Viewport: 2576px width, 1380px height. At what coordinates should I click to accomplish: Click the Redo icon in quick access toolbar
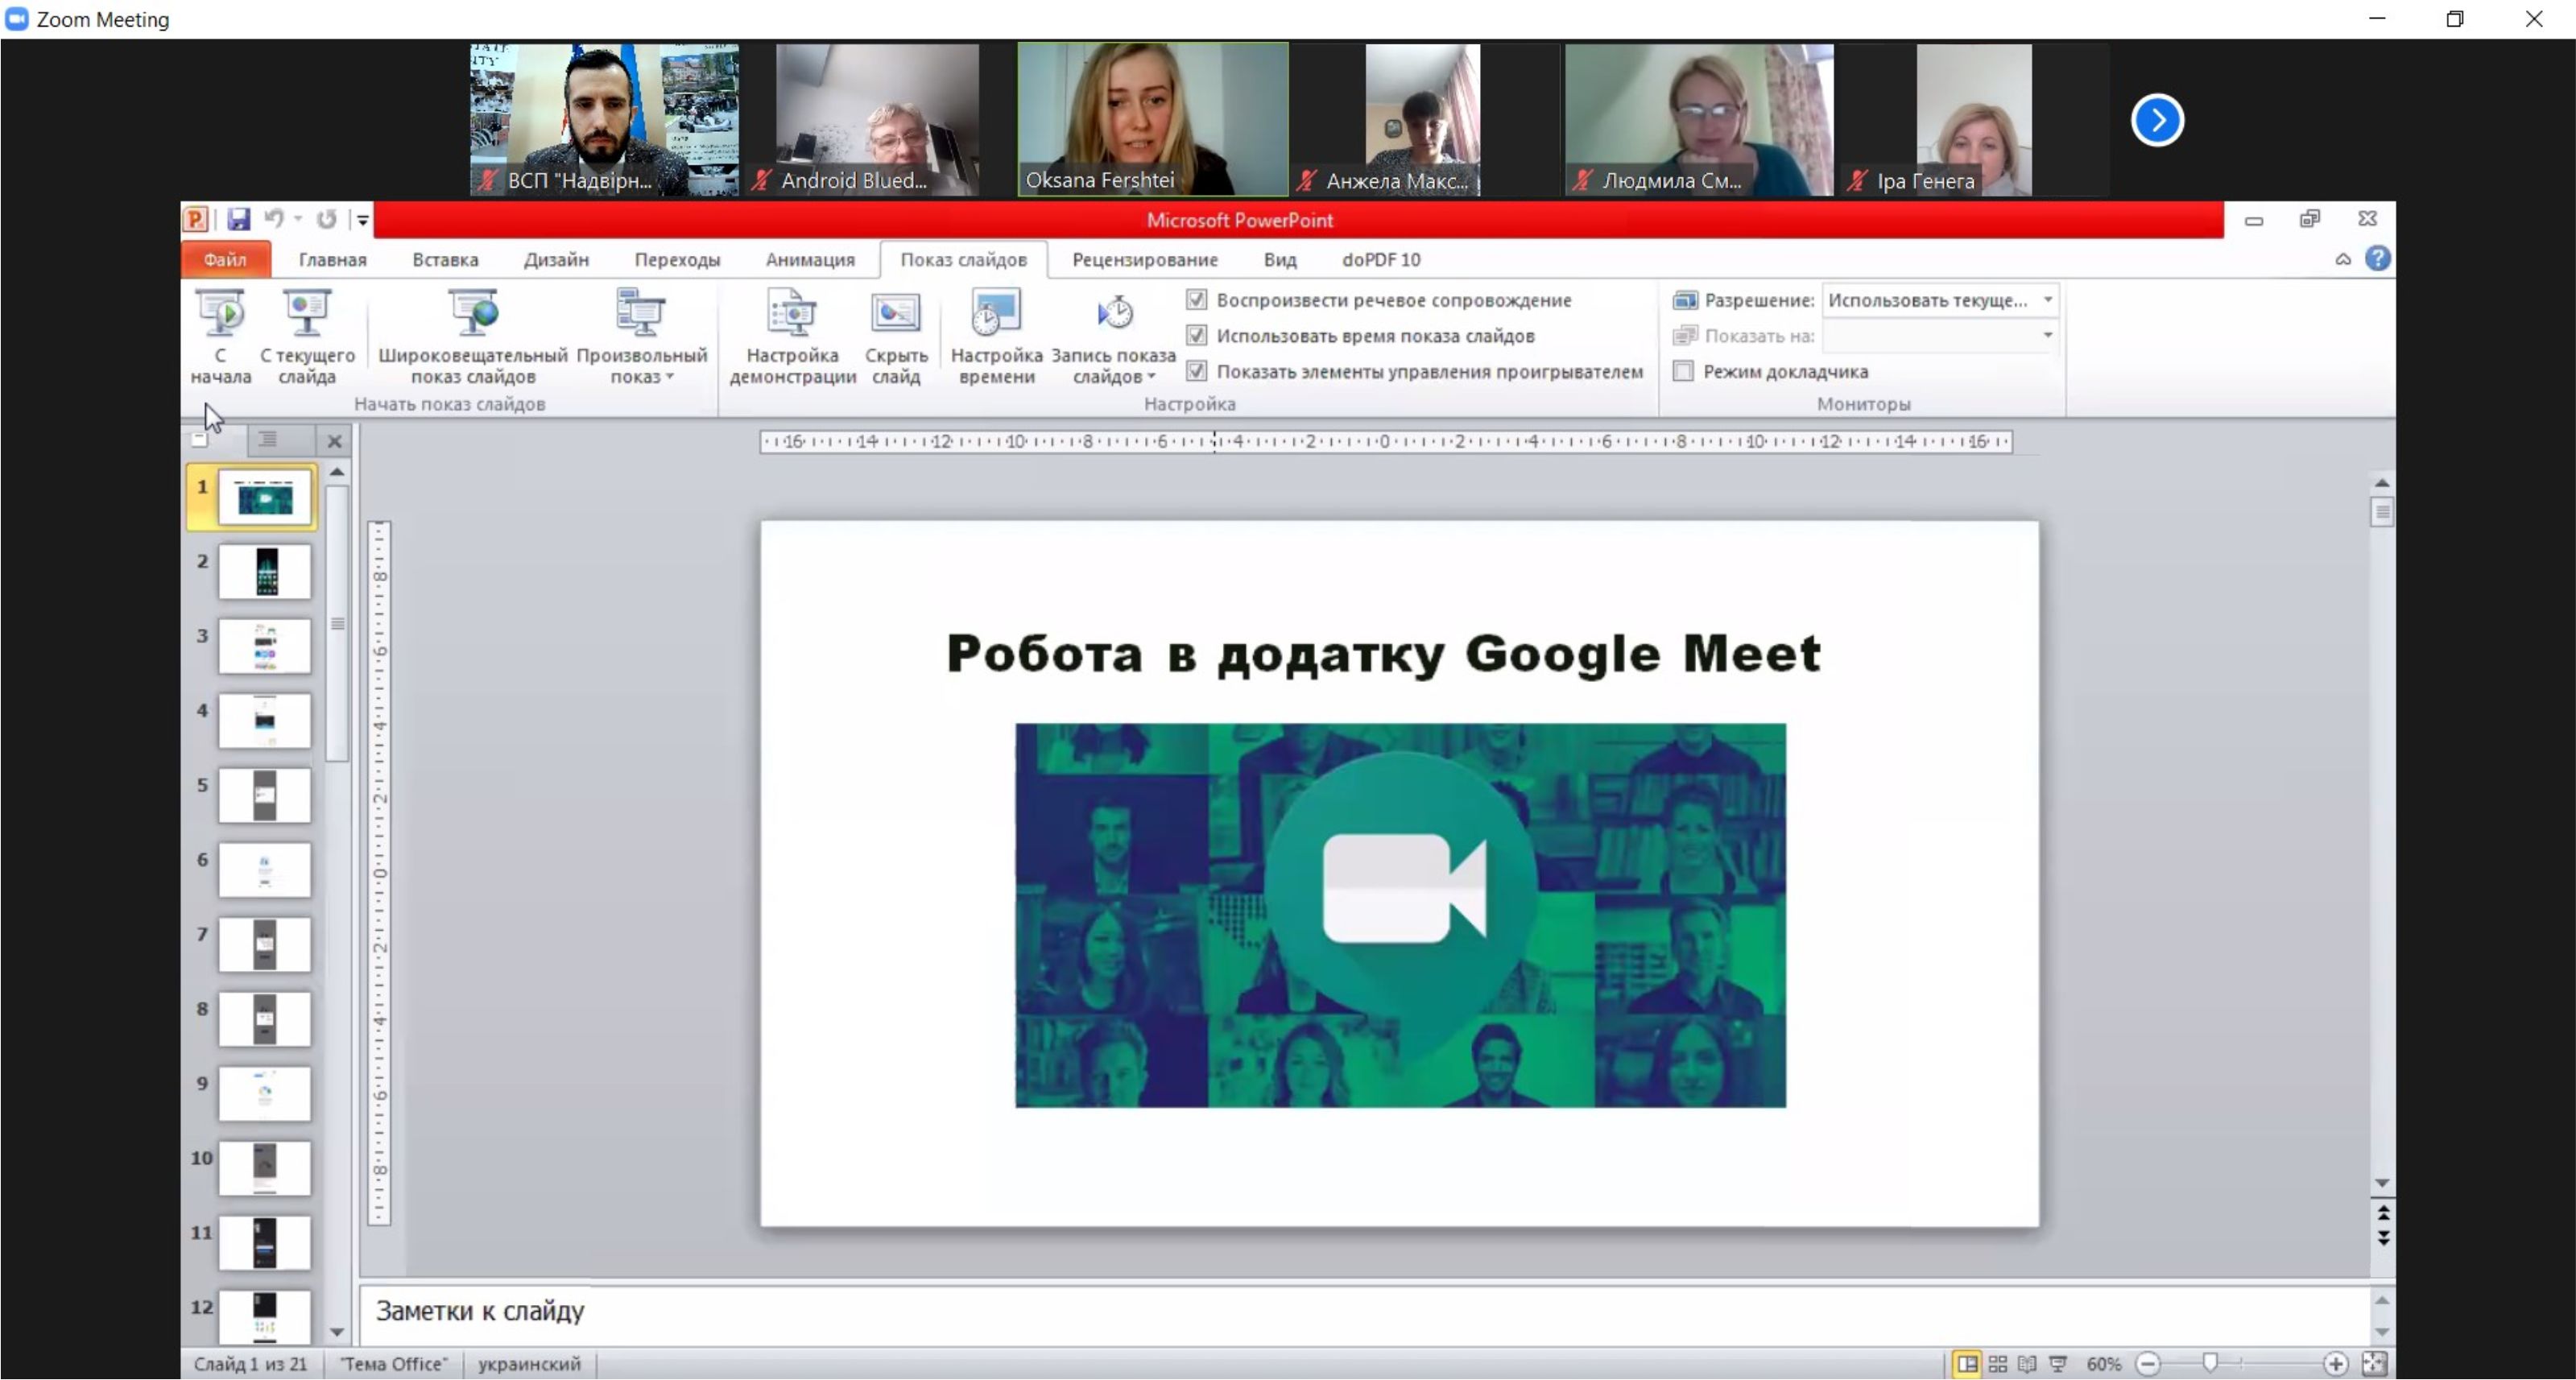point(326,219)
